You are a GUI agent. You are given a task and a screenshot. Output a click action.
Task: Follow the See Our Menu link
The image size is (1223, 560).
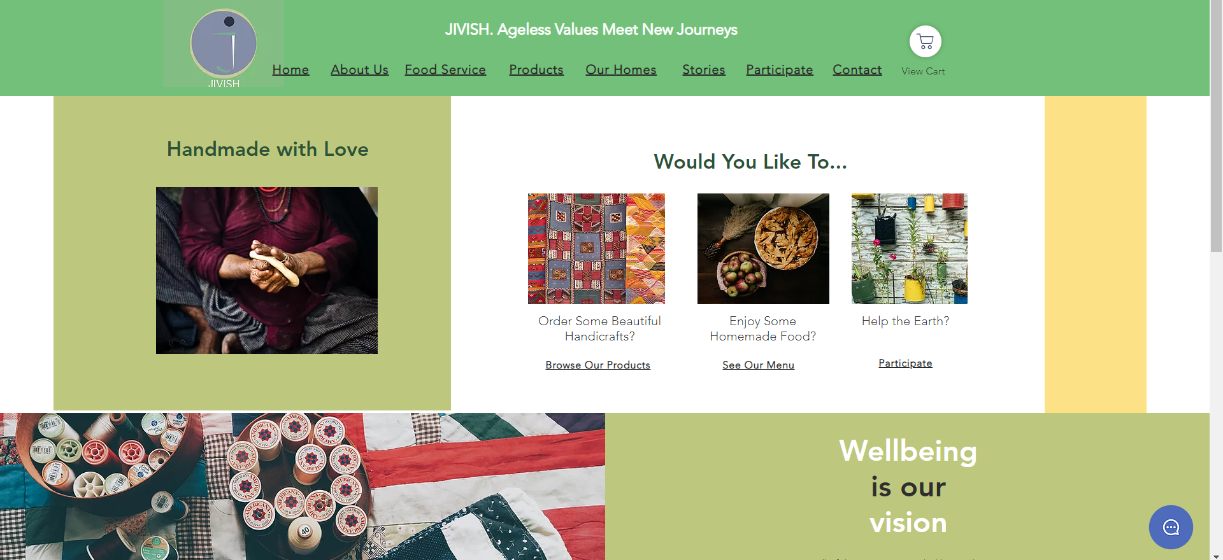click(758, 365)
